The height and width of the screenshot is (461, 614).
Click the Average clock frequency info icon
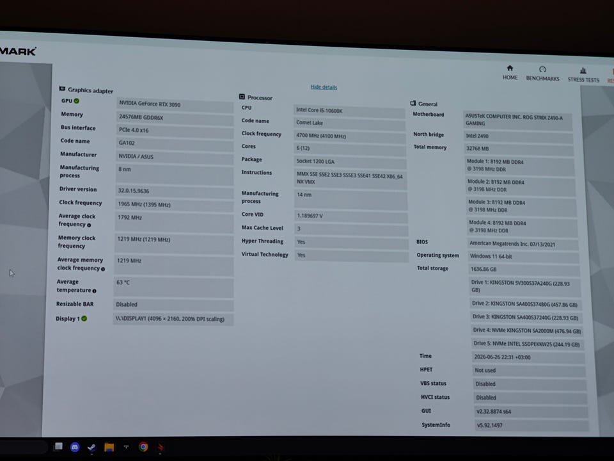[89, 225]
